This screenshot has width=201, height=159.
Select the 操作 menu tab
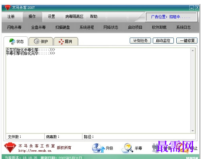point(32,17)
